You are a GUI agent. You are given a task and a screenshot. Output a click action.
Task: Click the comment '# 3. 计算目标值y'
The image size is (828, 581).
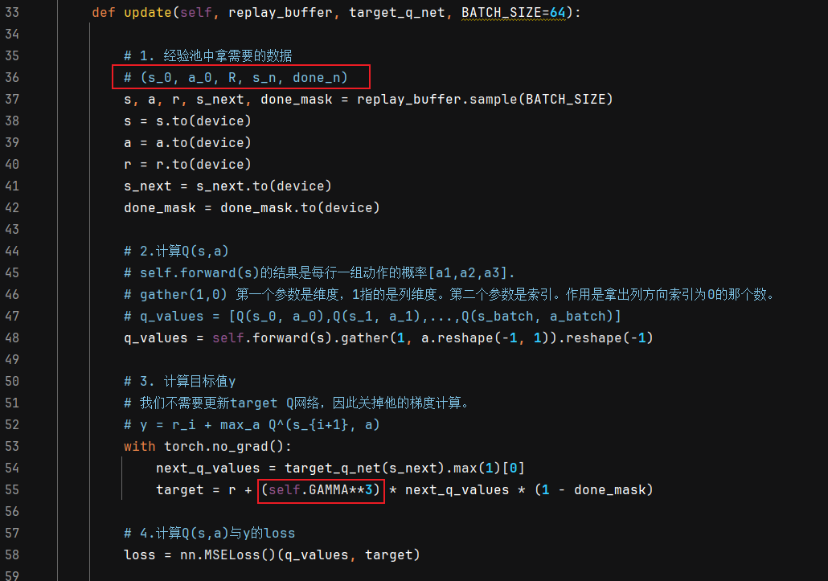179,381
